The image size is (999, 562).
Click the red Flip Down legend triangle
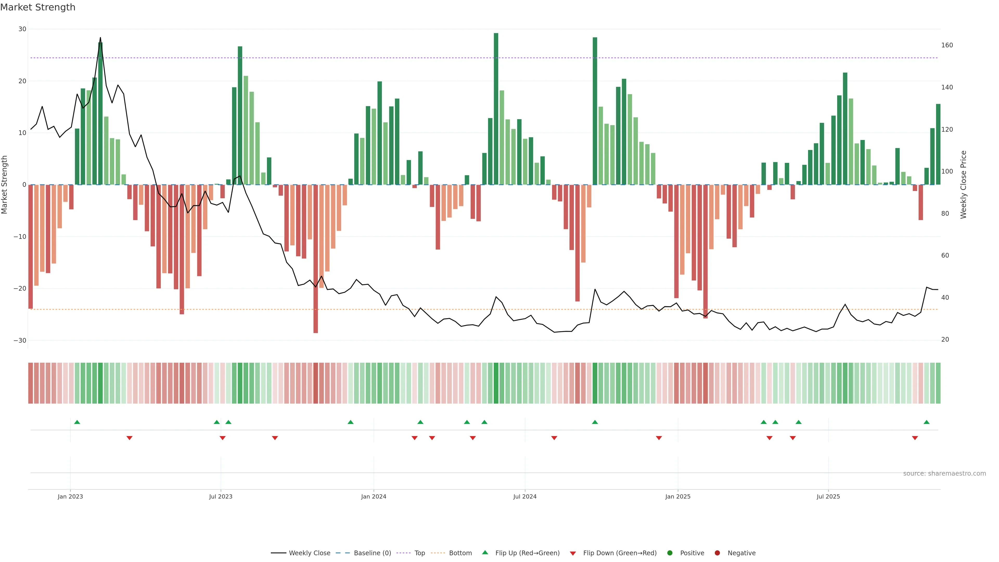[x=573, y=553]
